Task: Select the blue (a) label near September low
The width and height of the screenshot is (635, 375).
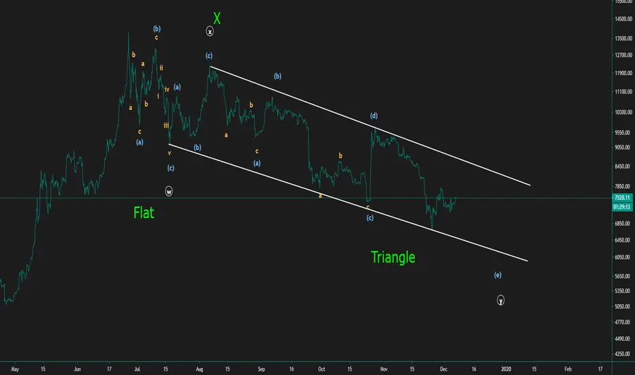Action: click(x=257, y=163)
